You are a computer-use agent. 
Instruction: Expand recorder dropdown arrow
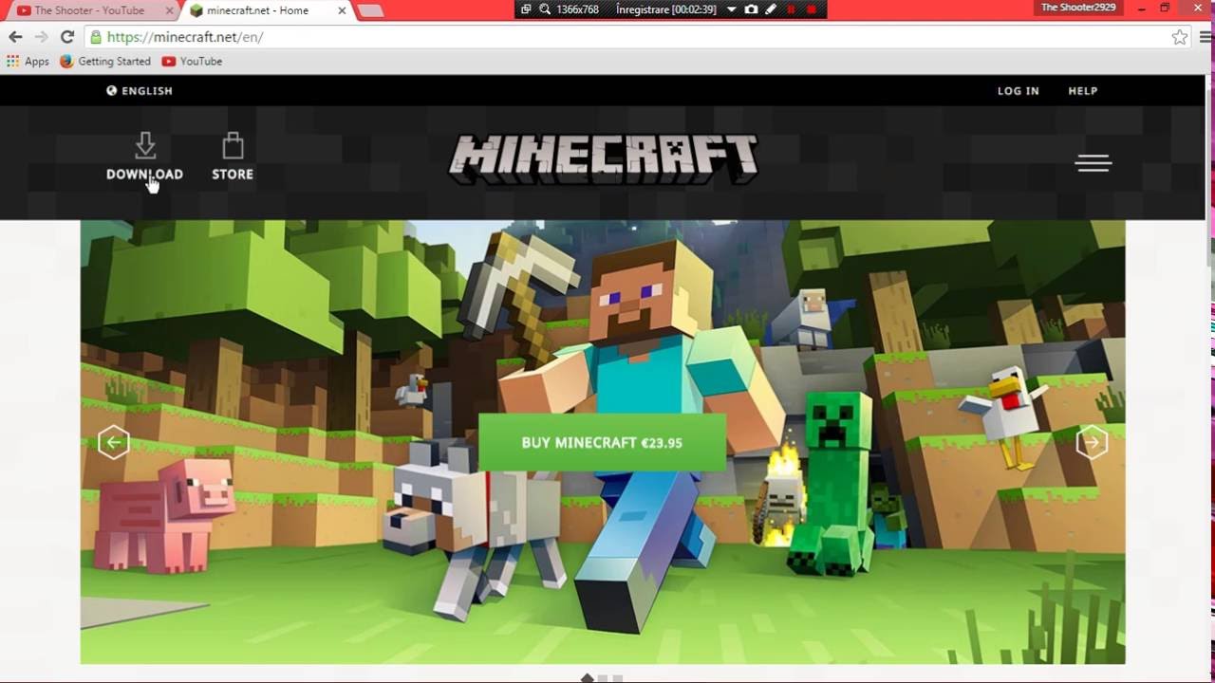731,9
